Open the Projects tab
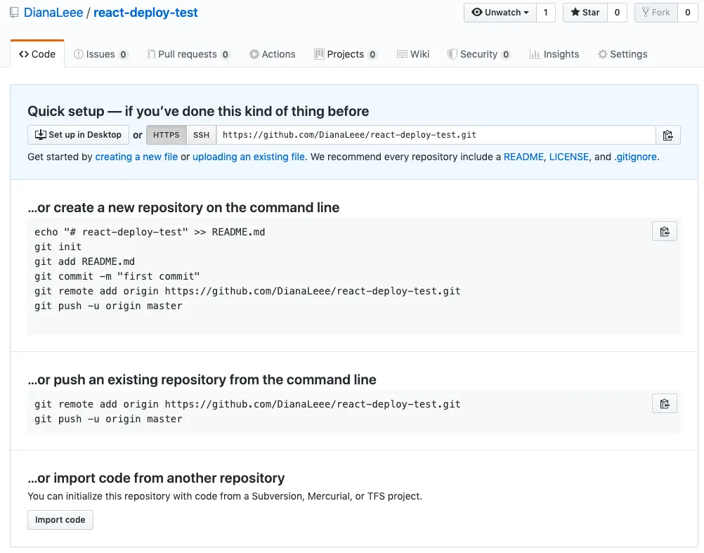704x553 pixels. tap(345, 54)
